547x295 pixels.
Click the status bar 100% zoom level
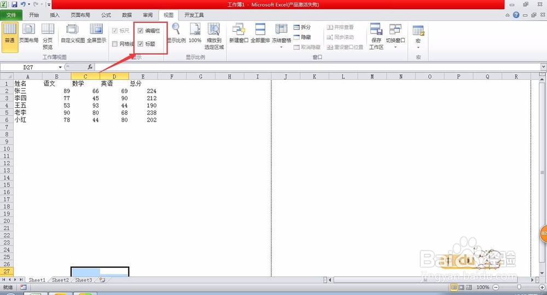483,287
